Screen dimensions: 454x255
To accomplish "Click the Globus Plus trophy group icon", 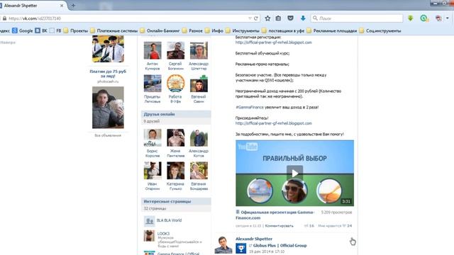I will point(241,249).
